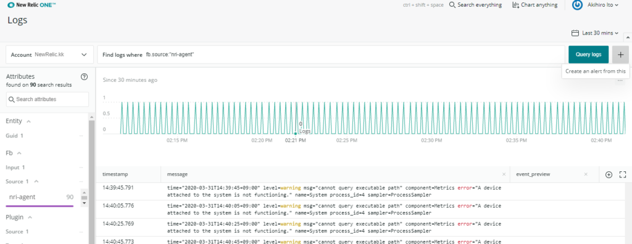Remove the event_preview column with its X
This screenshot has height=244, width=632.
coord(586,174)
